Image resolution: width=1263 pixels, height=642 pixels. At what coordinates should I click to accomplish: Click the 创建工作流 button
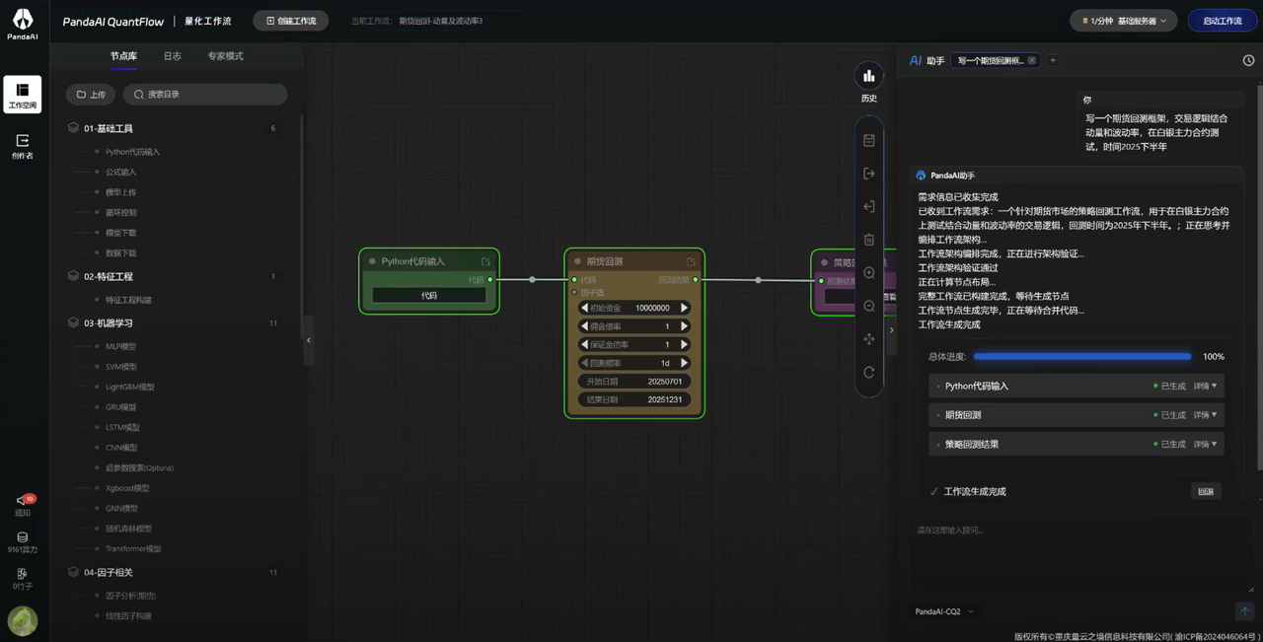pyautogui.click(x=291, y=21)
